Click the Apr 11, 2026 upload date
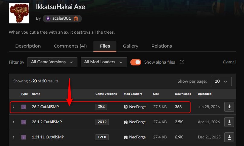Screen dimensions: 244x146 pyautogui.click(x=209, y=122)
